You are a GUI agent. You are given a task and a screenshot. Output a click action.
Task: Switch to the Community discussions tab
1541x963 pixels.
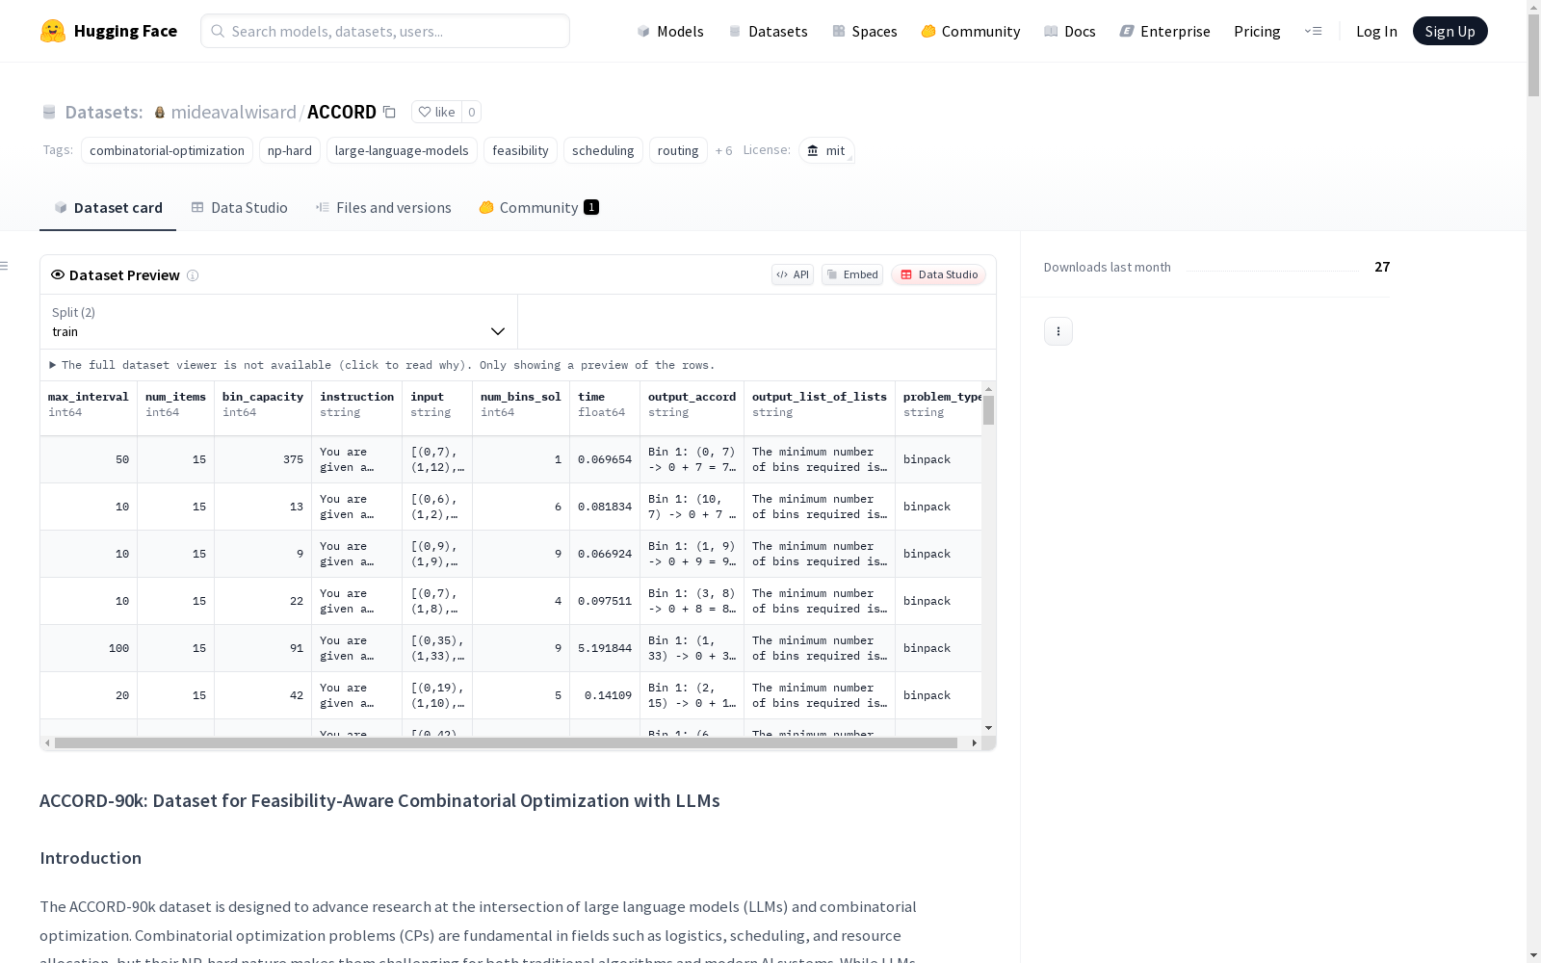click(x=538, y=207)
